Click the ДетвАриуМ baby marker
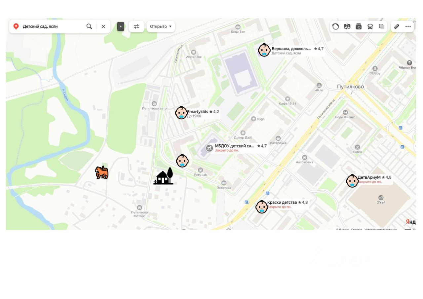Image resolution: width=423 pixels, height=299 pixels. click(x=352, y=181)
